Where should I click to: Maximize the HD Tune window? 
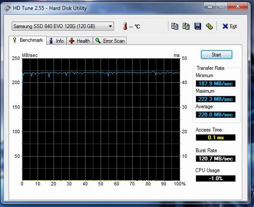click(x=222, y=6)
